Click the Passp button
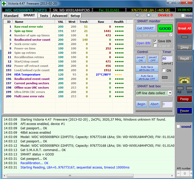 (184, 99)
